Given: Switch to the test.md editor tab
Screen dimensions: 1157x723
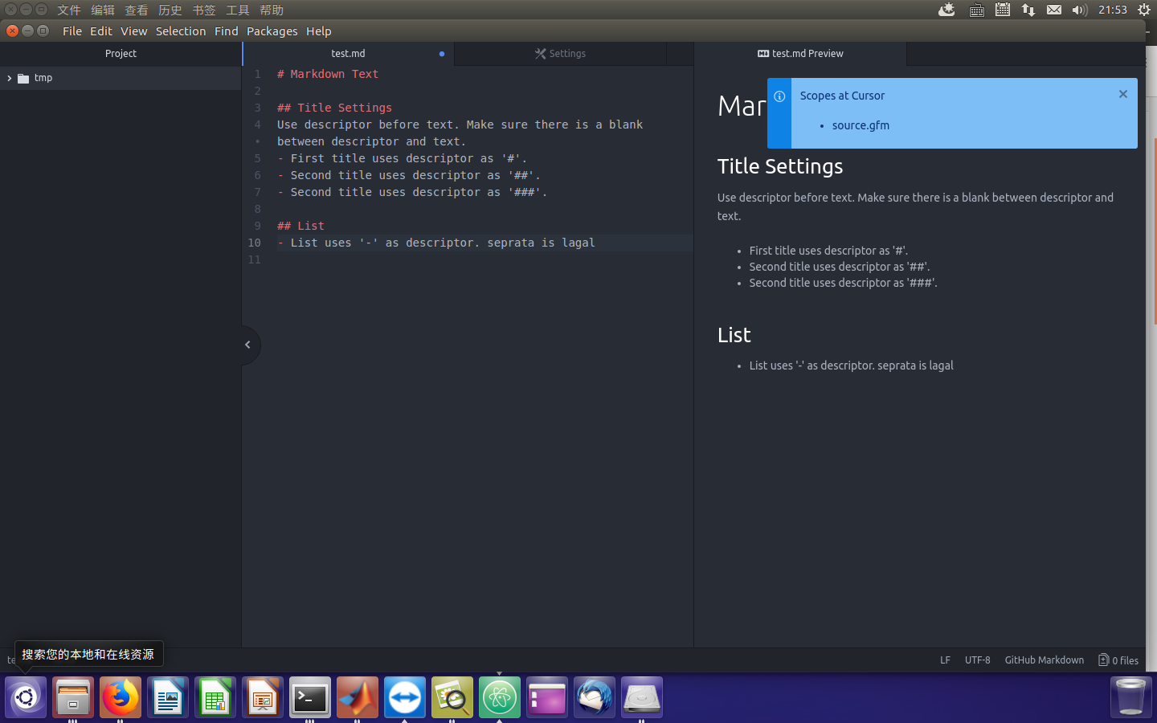Looking at the screenshot, I should 348,53.
